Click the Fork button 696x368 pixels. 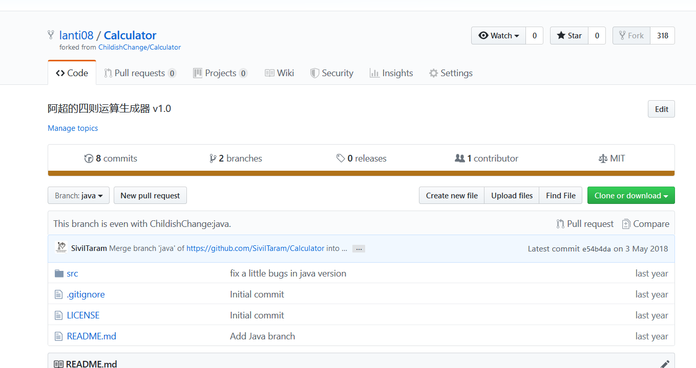[631, 36]
